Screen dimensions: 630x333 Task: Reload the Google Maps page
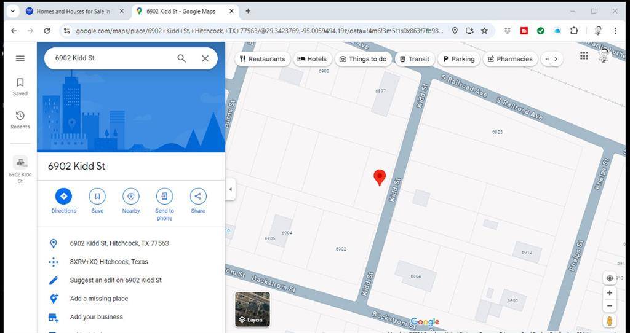pos(47,31)
